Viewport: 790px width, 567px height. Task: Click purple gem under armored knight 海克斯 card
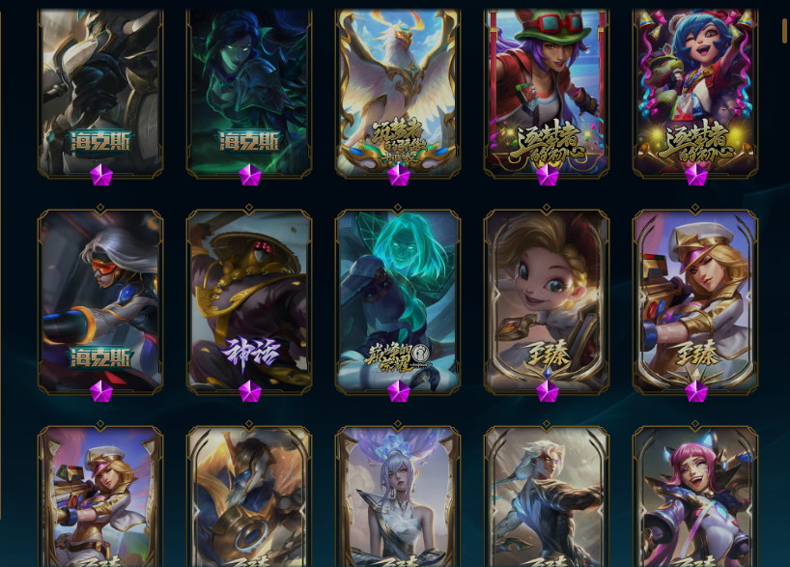coord(100,175)
